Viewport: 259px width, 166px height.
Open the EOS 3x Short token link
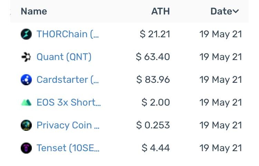69,102
